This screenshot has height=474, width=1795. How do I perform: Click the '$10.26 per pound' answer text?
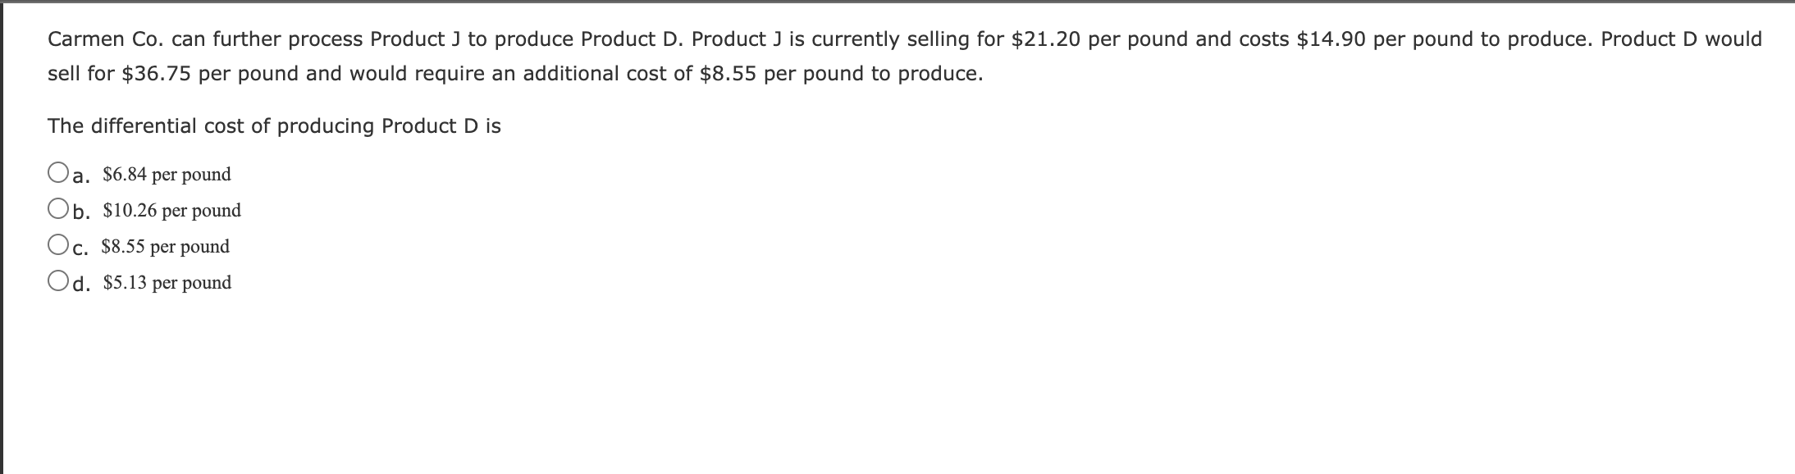pyautogui.click(x=171, y=210)
